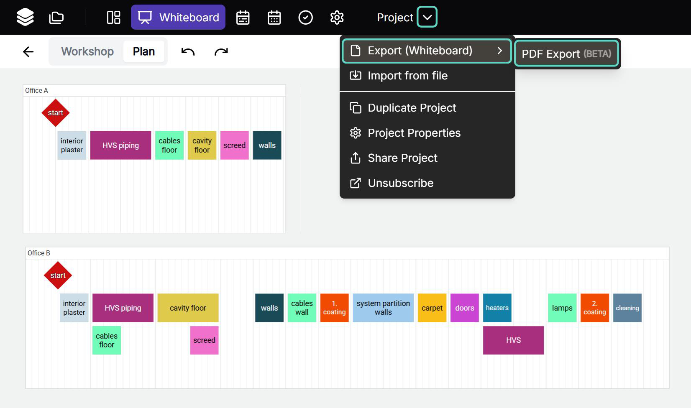691x408 pixels.
Task: Select Import from file
Action: [407, 76]
